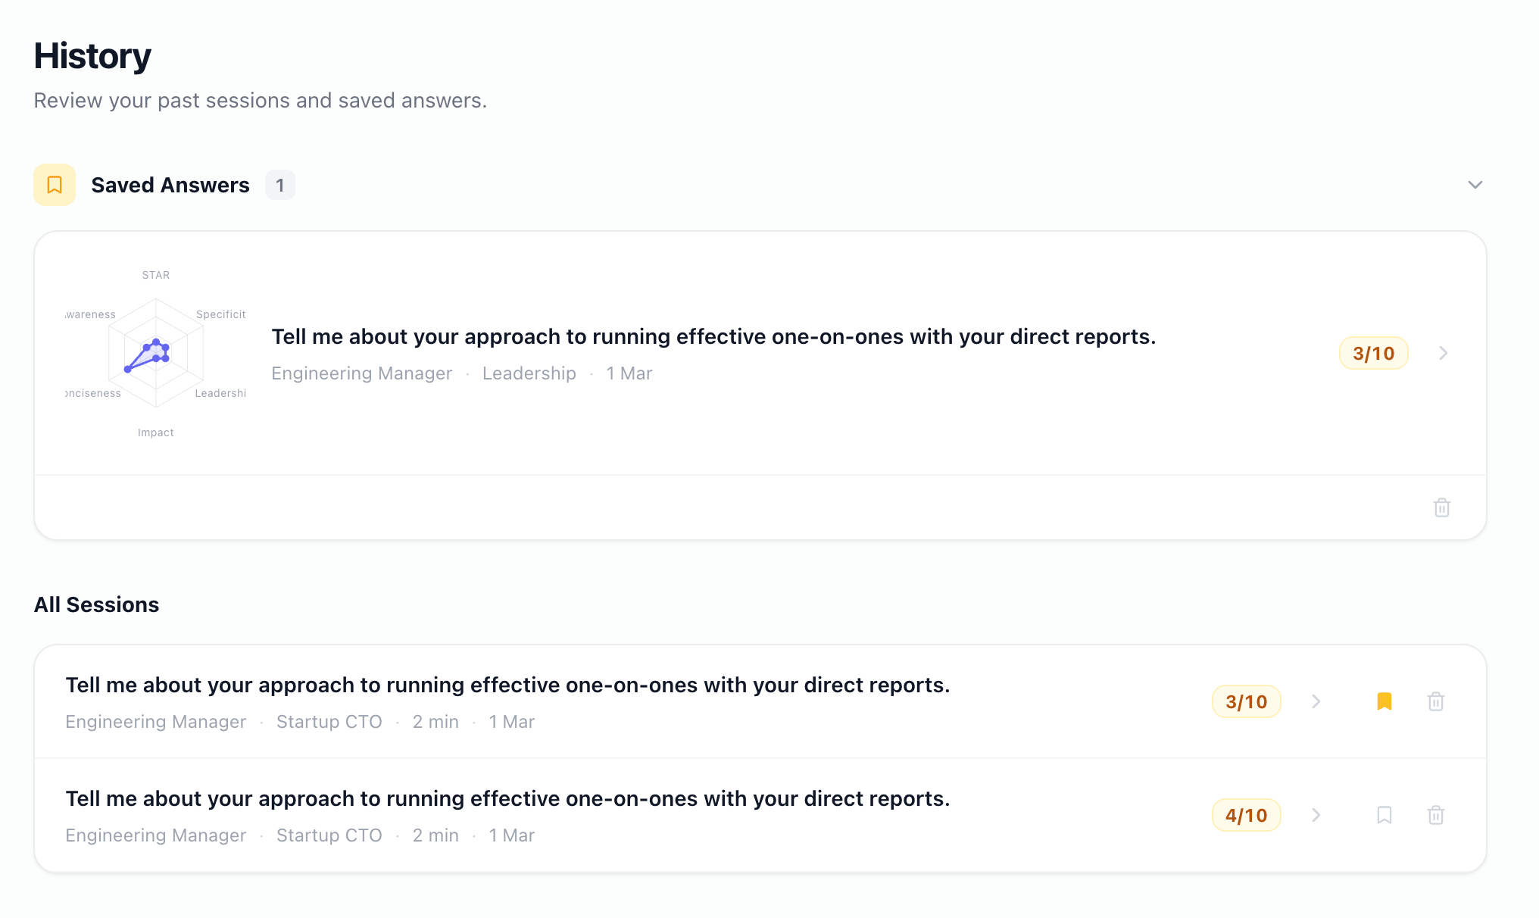Open the first session's question title
The height and width of the screenshot is (918, 1539).
(x=507, y=685)
